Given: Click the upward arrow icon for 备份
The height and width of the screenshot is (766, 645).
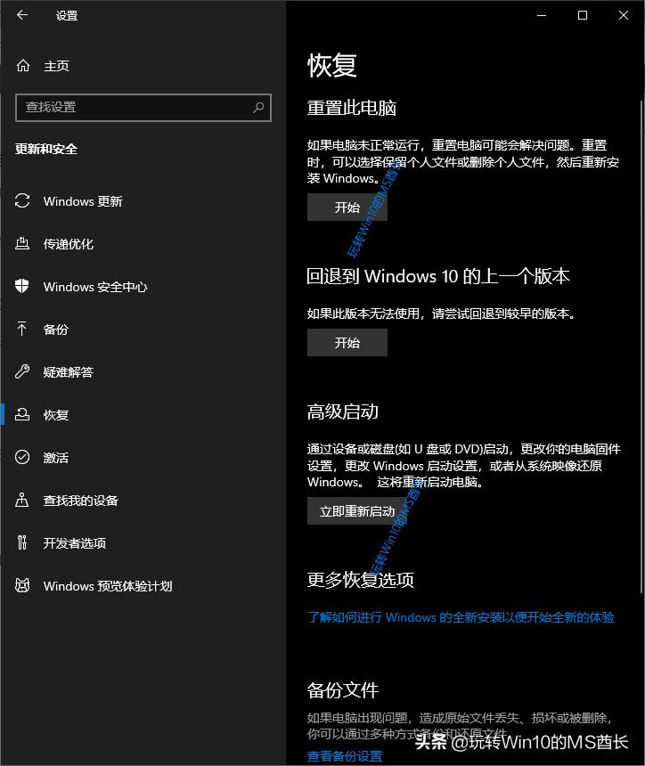Looking at the screenshot, I should coord(22,329).
